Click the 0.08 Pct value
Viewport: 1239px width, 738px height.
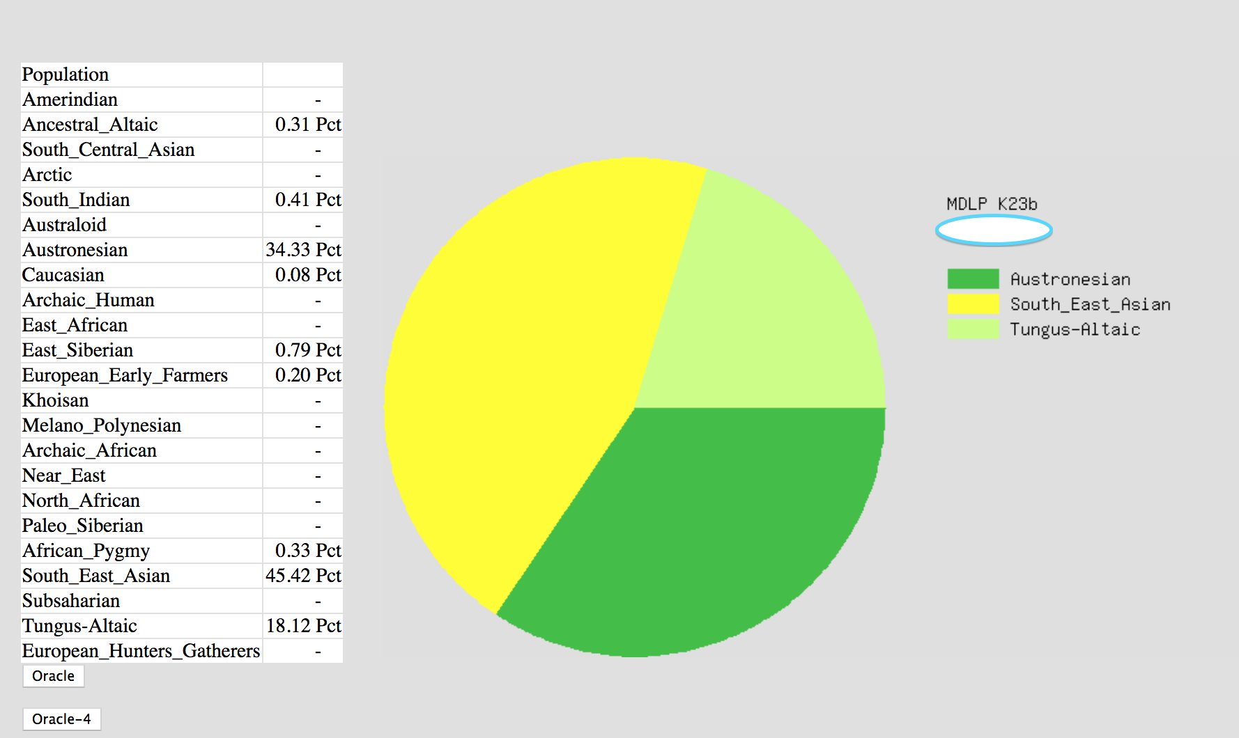coord(308,275)
